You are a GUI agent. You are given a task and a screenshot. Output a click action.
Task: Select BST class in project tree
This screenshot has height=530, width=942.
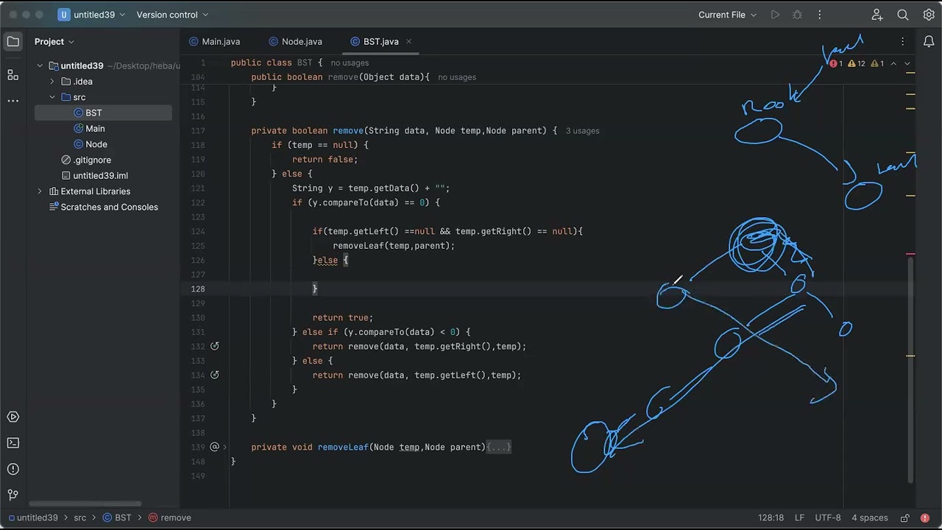103,113
